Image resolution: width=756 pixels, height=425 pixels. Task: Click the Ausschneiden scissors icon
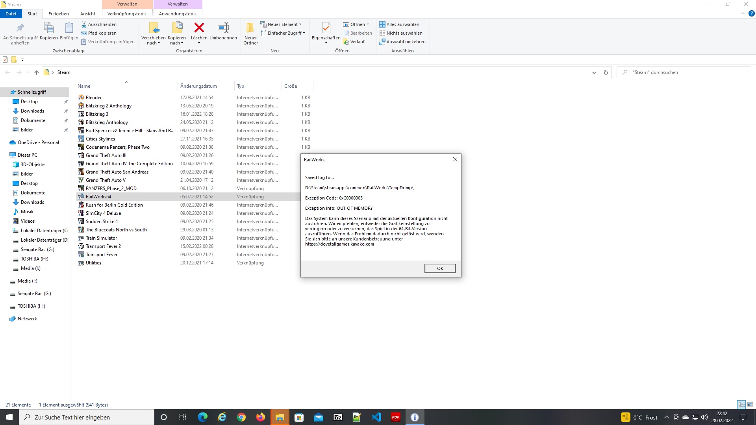point(84,24)
